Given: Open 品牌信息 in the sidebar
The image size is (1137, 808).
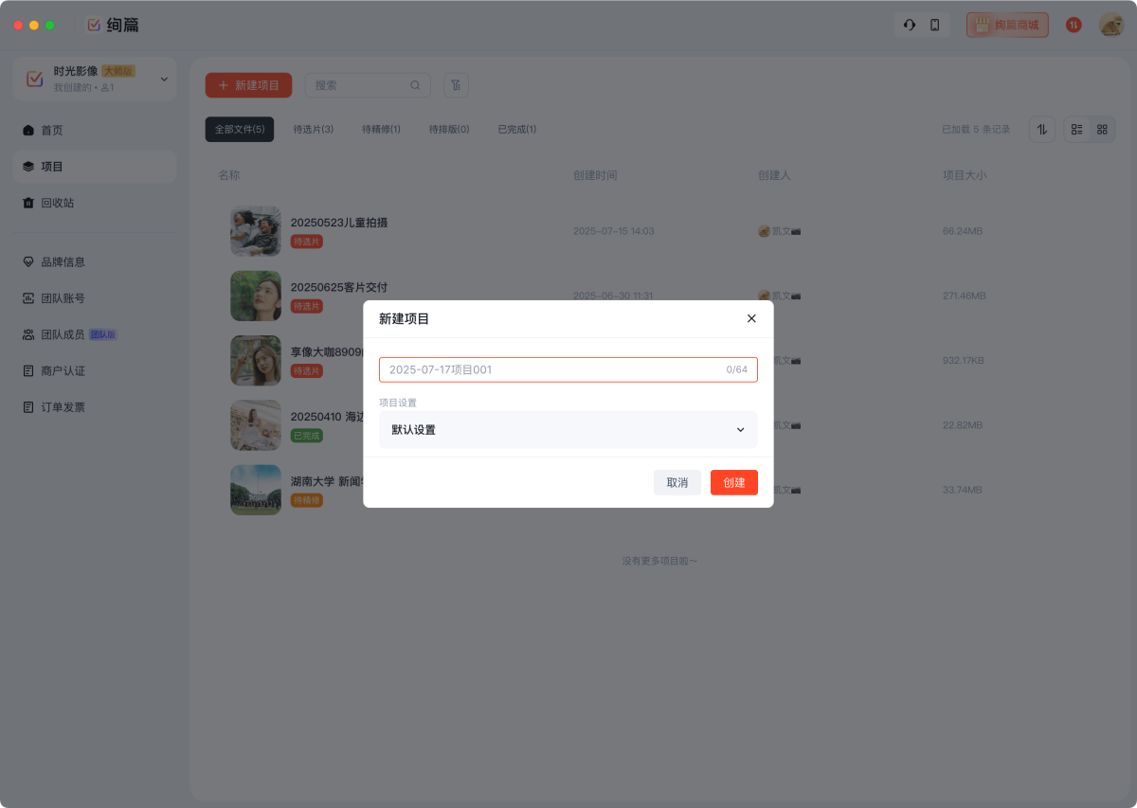Looking at the screenshot, I should tap(63, 261).
